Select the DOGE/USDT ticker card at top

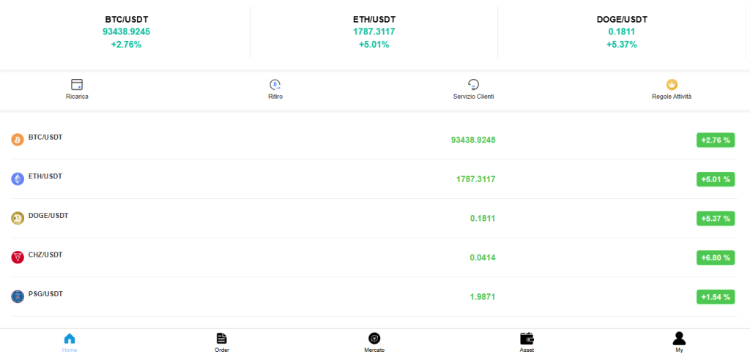click(622, 32)
